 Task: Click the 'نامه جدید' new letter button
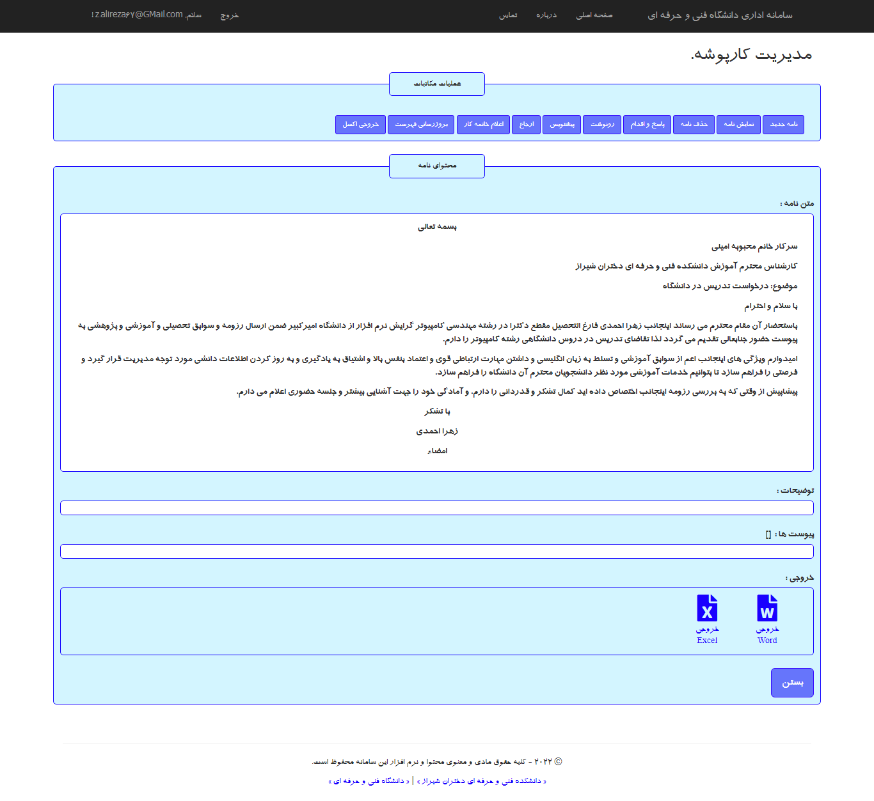pos(783,124)
